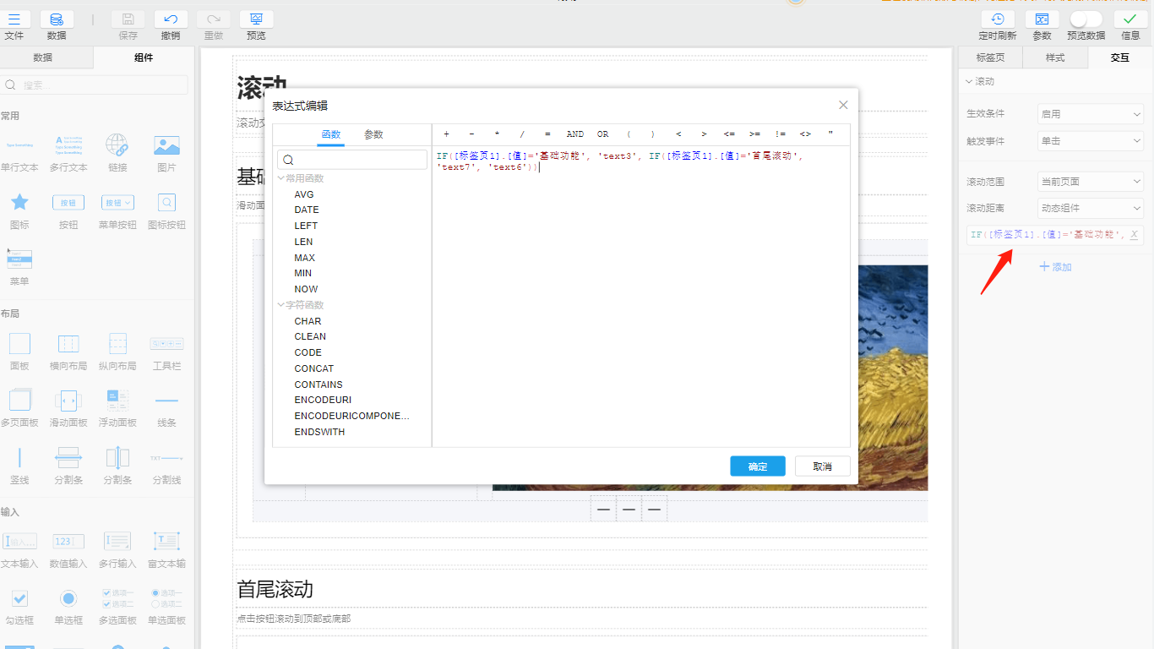Click the function search field

[x=351, y=159]
